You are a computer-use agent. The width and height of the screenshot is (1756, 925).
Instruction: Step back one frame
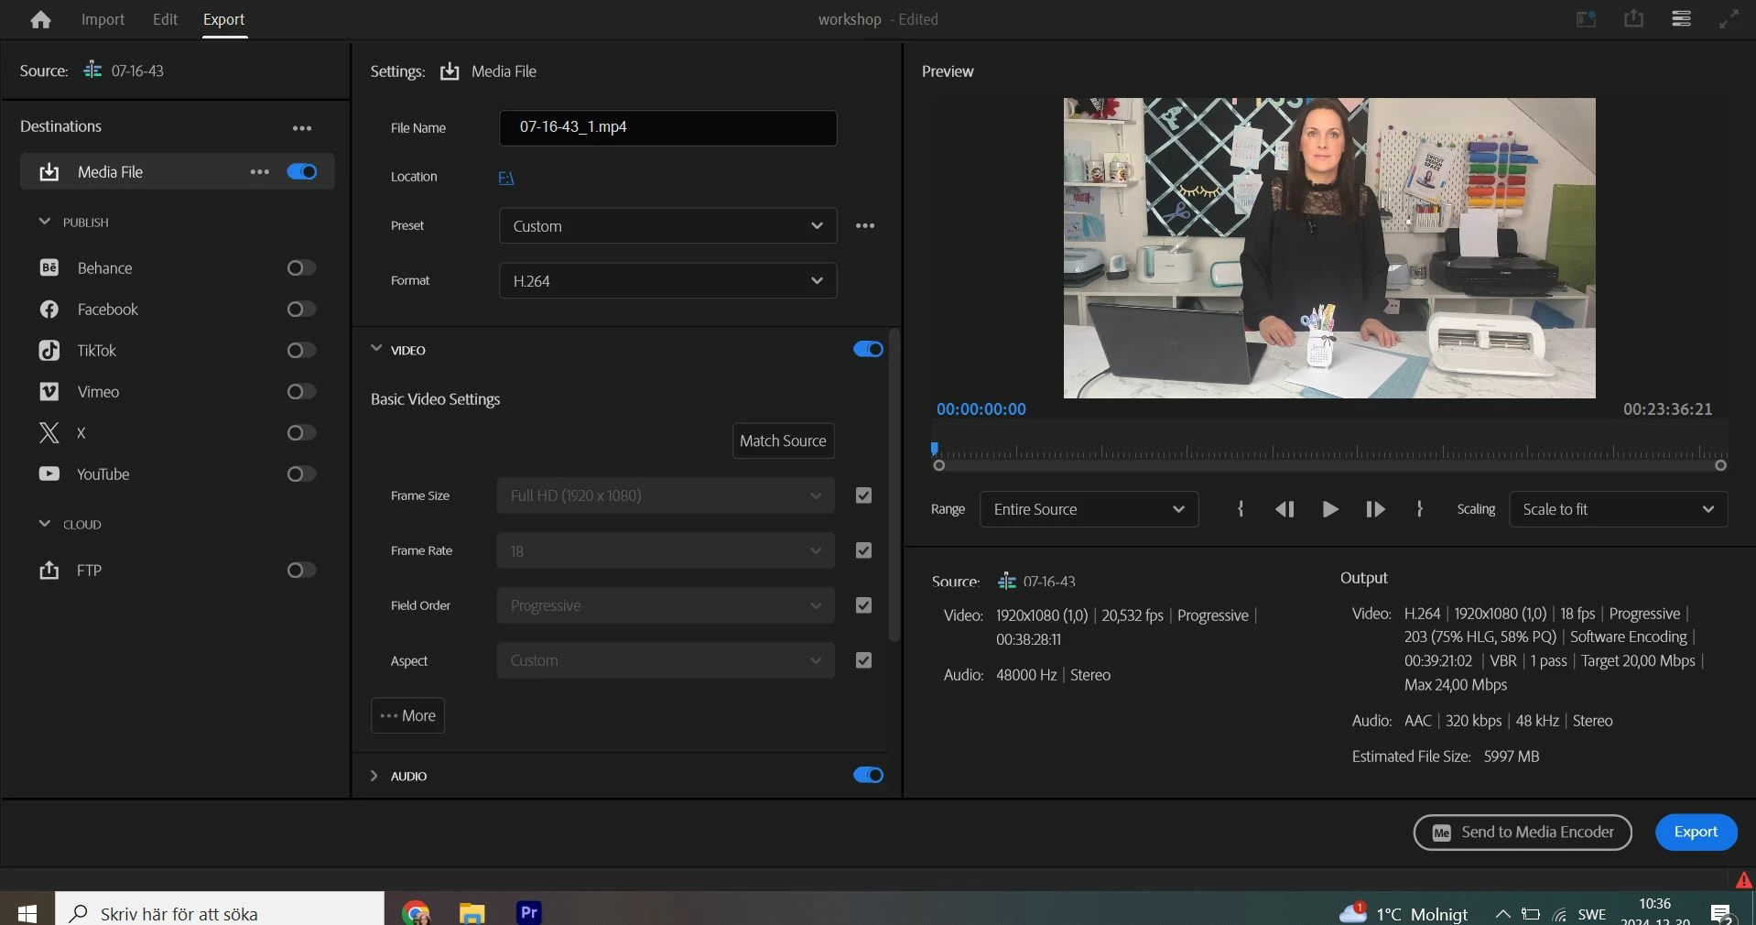pos(1284,509)
